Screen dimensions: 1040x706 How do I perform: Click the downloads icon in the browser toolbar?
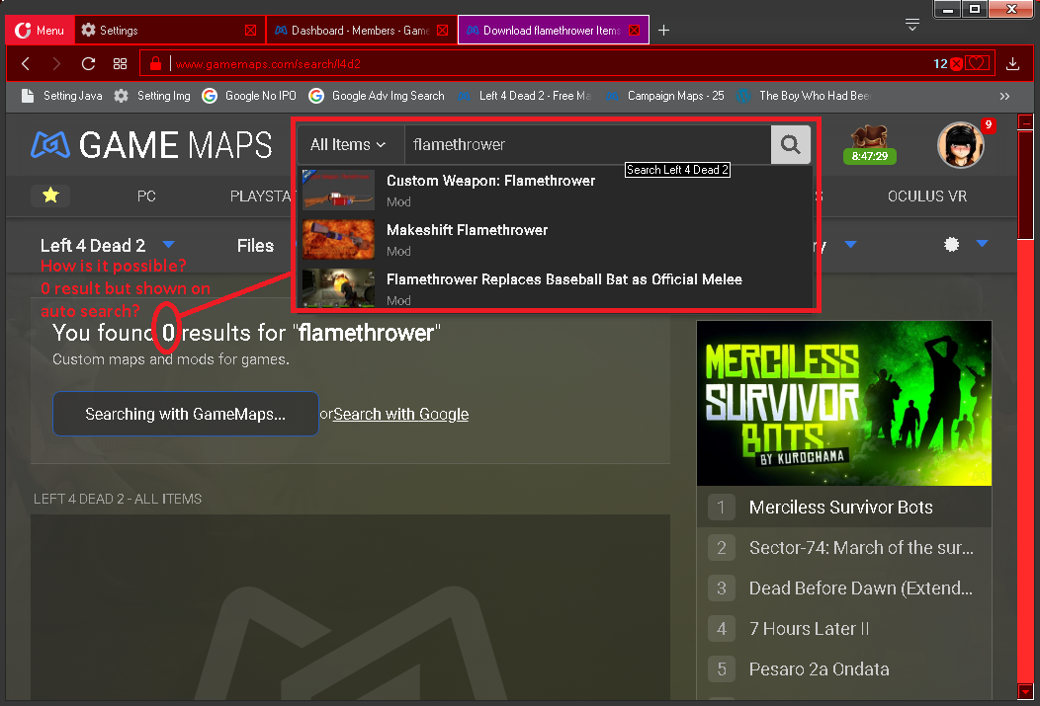click(1011, 62)
